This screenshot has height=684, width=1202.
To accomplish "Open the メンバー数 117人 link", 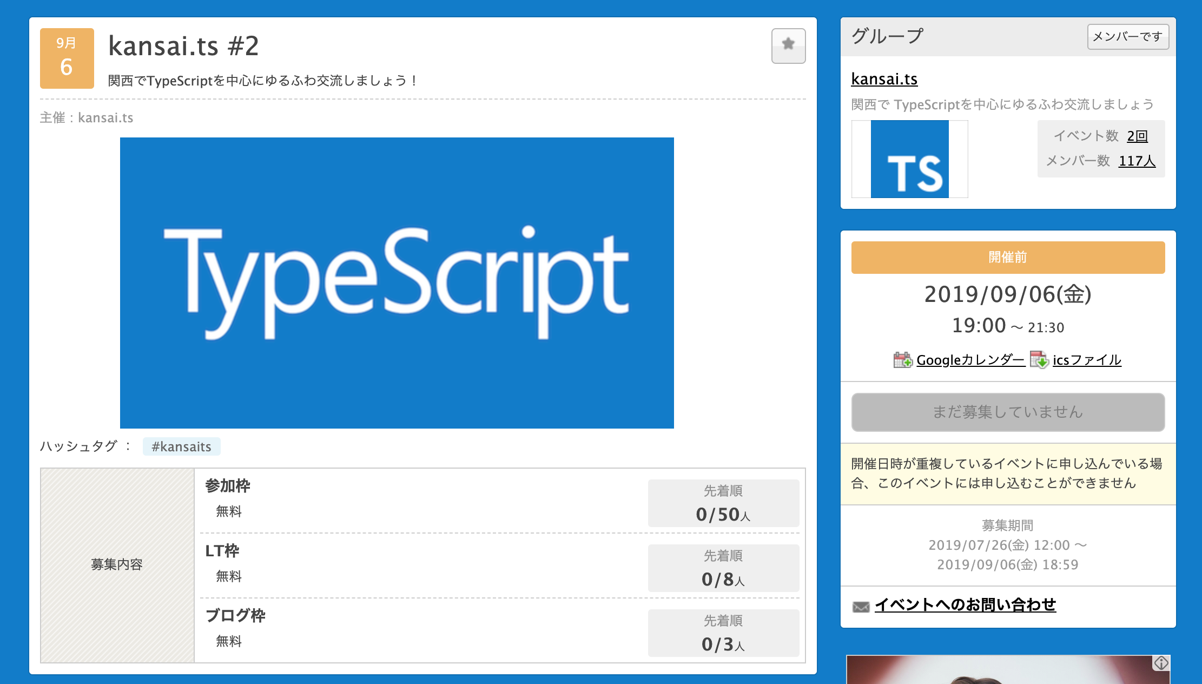I will (1137, 161).
